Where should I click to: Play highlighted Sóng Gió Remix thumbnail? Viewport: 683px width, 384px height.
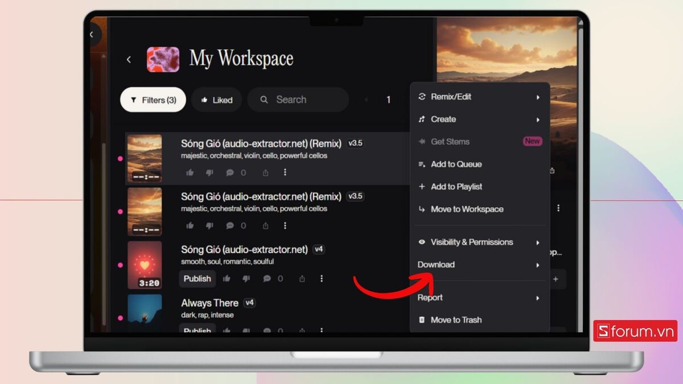point(144,158)
